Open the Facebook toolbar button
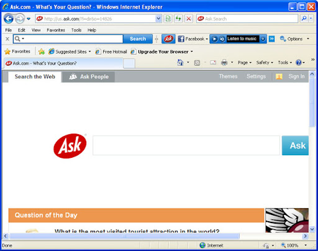The width and height of the screenshot is (318, 251). point(193,39)
